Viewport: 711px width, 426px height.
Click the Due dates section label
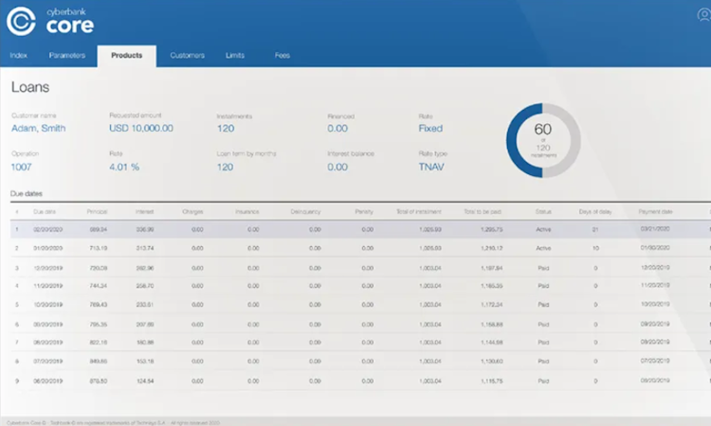point(27,194)
